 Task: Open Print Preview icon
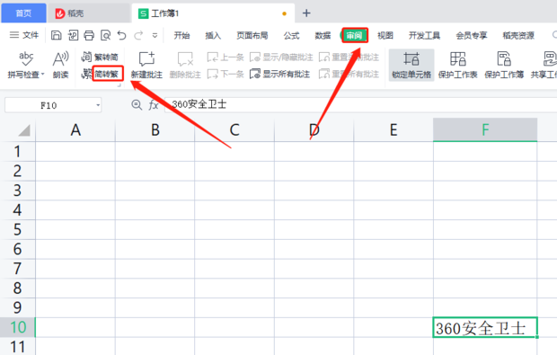tap(105, 35)
